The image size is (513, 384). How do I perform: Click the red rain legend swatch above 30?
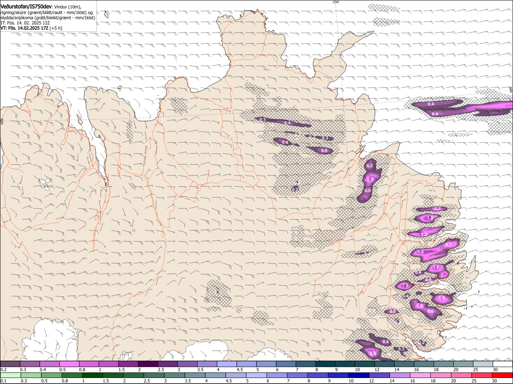tap(503, 375)
